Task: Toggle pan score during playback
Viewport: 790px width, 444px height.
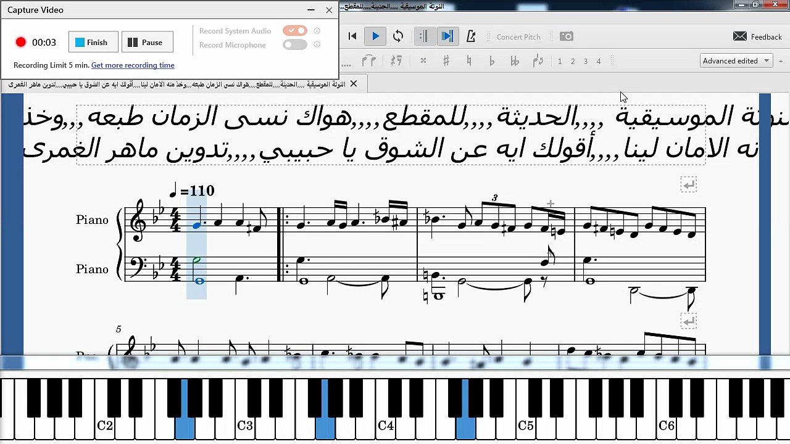Action: coord(447,36)
